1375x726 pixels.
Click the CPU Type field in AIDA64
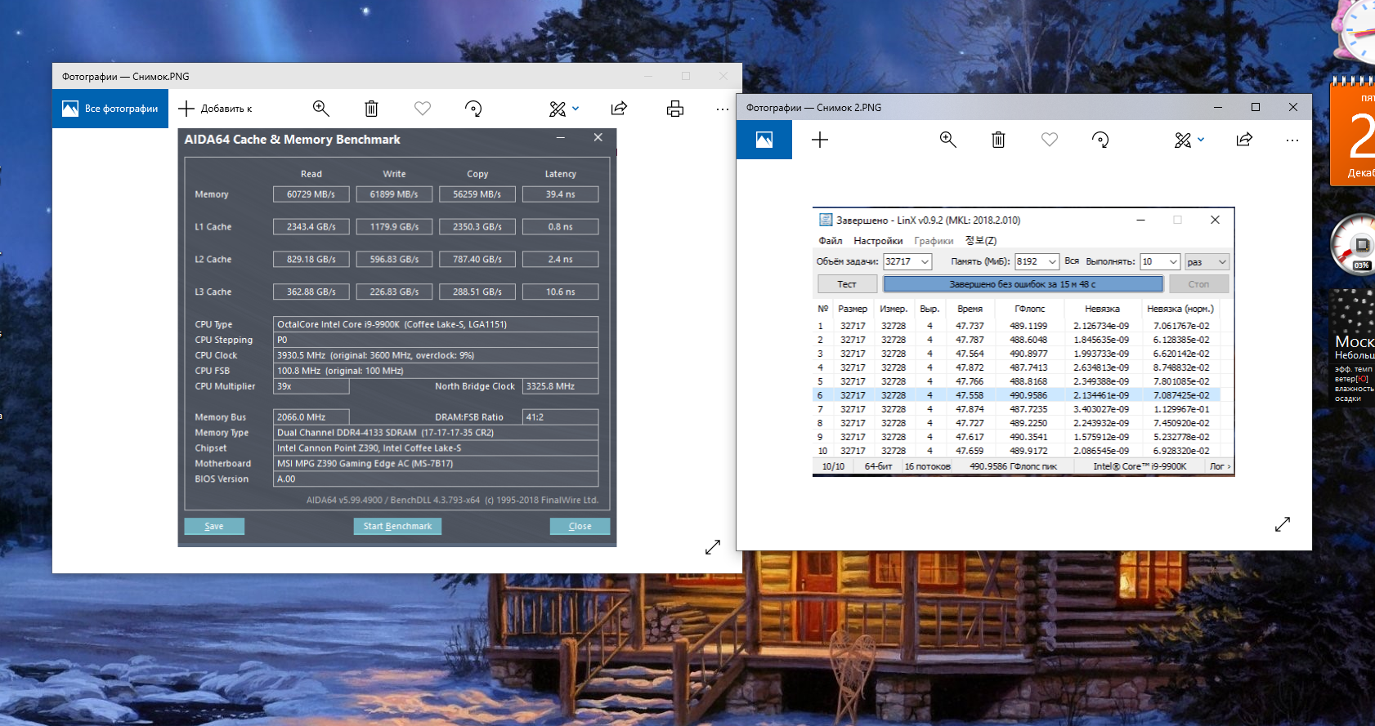pyautogui.click(x=436, y=324)
